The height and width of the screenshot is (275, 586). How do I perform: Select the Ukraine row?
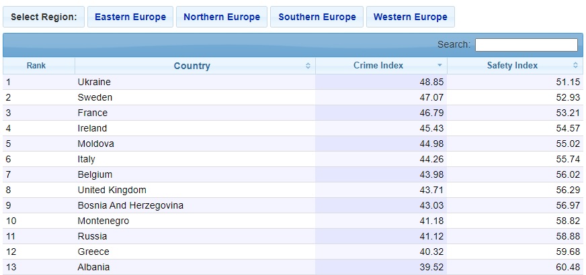coord(293,82)
